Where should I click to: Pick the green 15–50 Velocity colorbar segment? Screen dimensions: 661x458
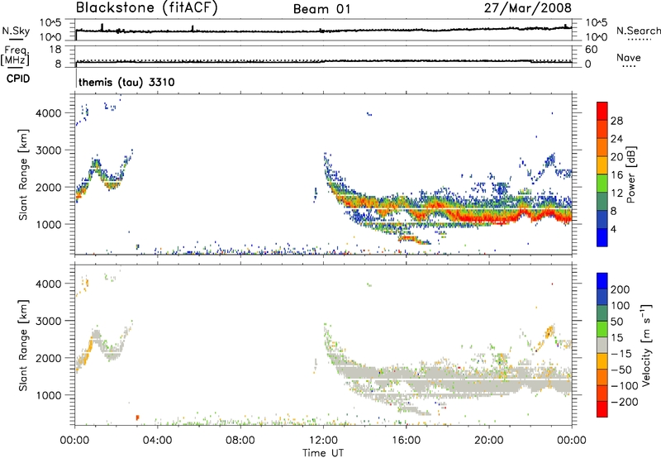pos(602,329)
